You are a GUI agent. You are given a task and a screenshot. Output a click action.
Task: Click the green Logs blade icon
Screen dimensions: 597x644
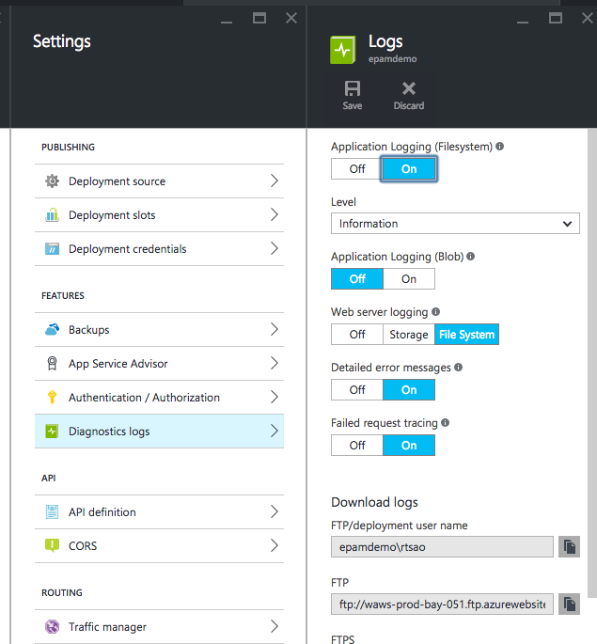(x=343, y=50)
